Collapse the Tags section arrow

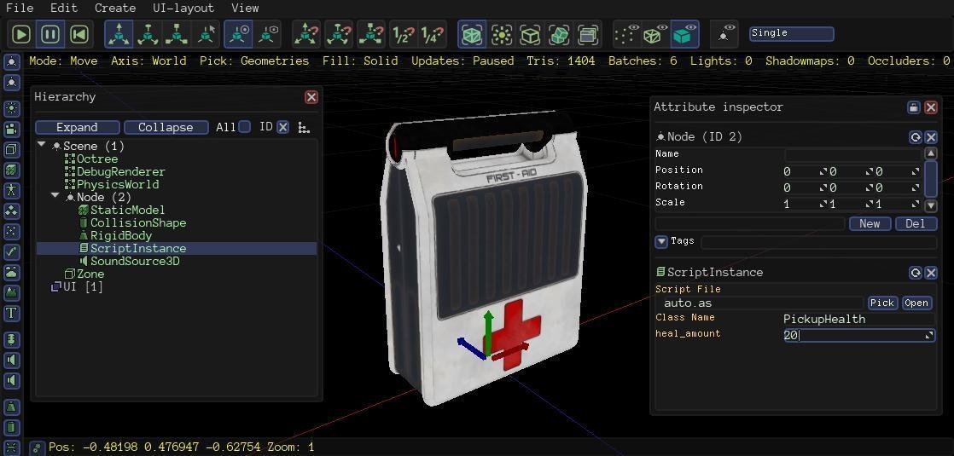point(661,242)
